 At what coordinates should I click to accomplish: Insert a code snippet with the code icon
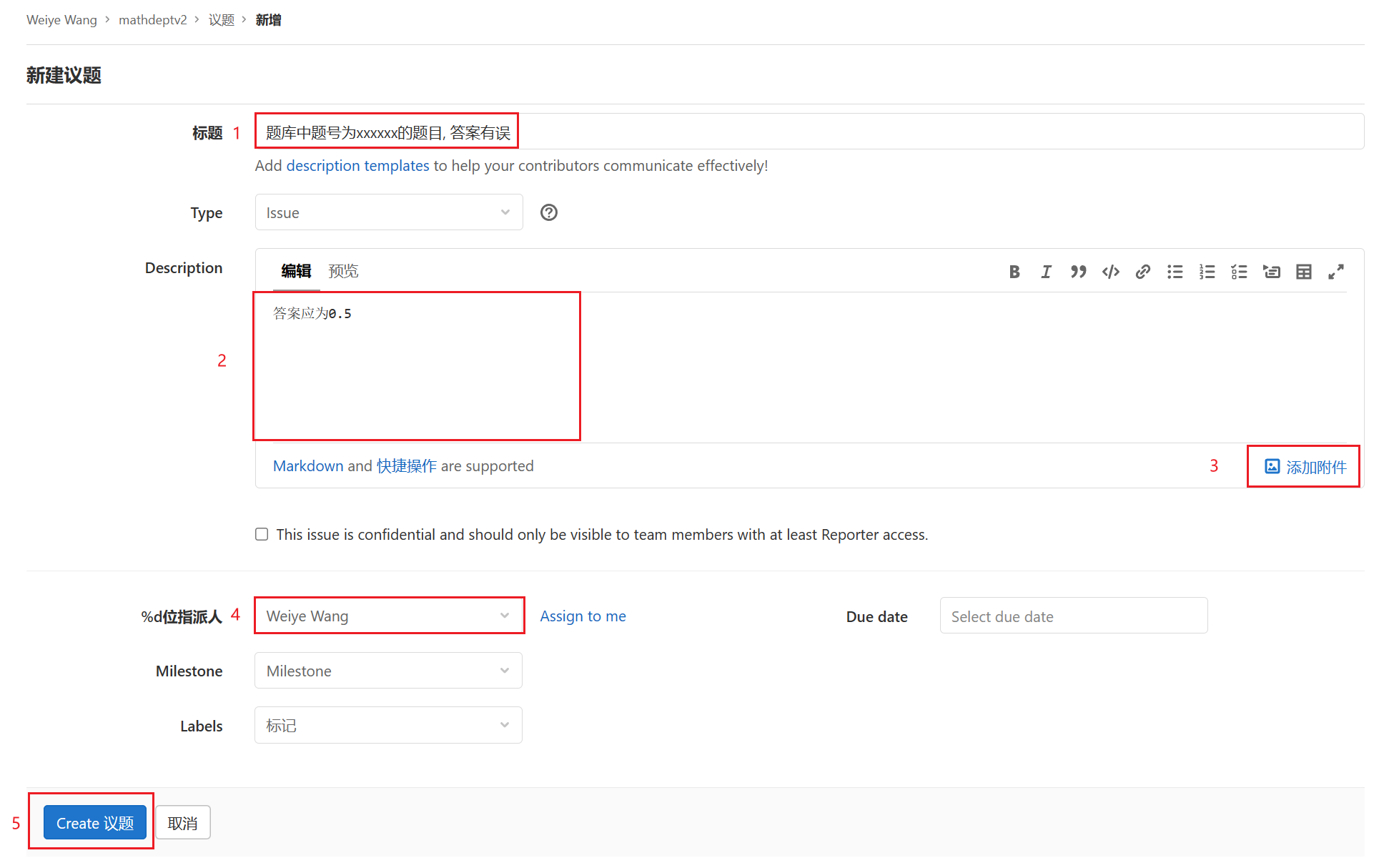pyautogui.click(x=1110, y=272)
